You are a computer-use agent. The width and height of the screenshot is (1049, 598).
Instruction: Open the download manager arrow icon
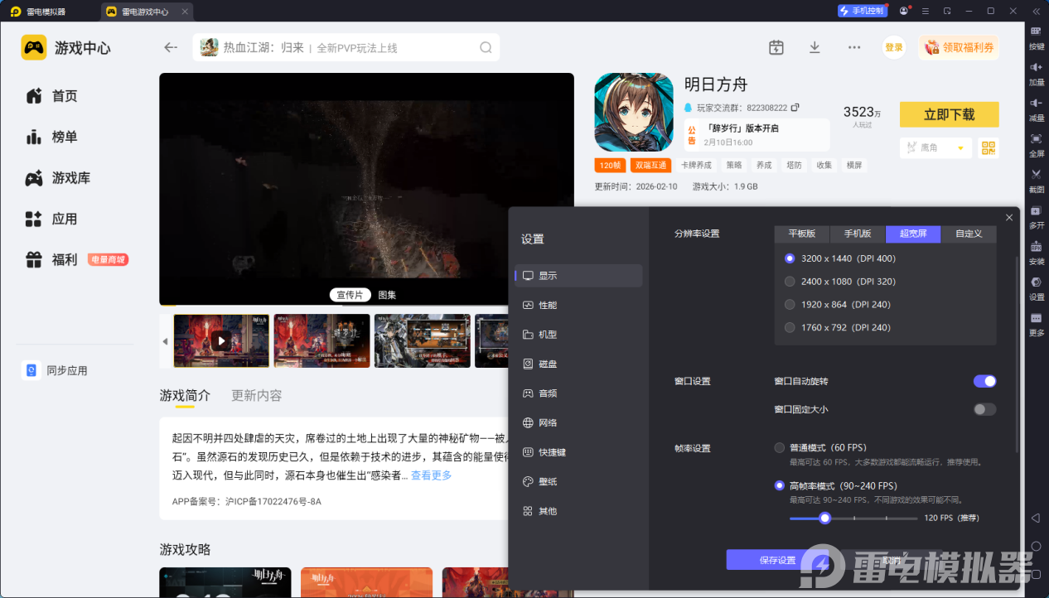pos(815,47)
